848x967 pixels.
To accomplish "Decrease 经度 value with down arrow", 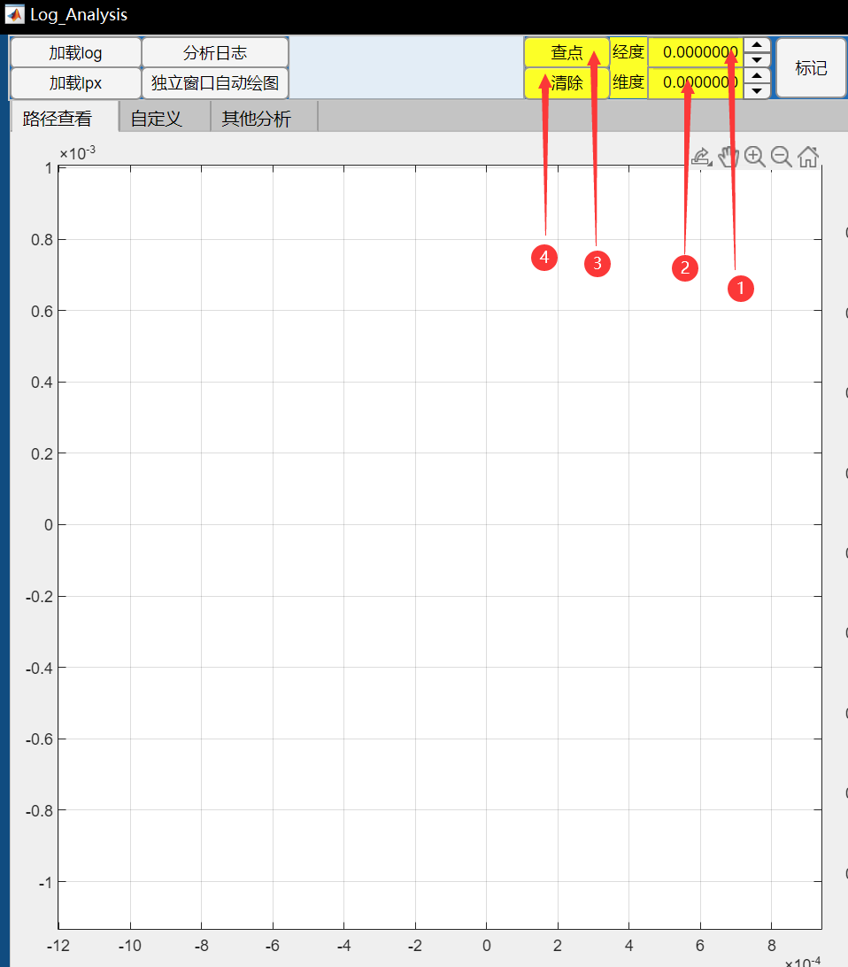I will pyautogui.click(x=757, y=59).
